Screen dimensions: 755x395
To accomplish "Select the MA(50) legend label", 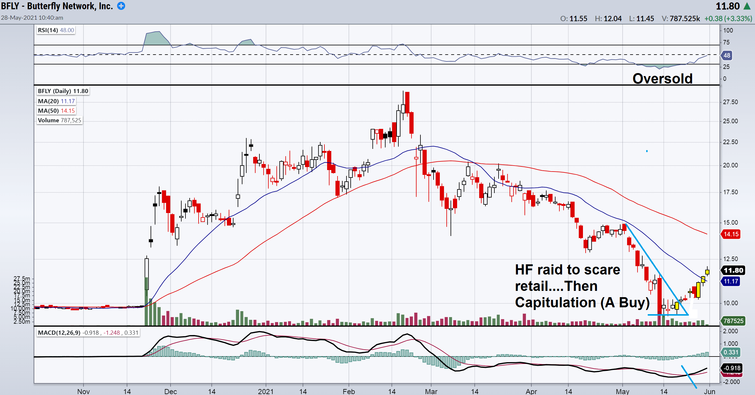I will pyautogui.click(x=56, y=111).
